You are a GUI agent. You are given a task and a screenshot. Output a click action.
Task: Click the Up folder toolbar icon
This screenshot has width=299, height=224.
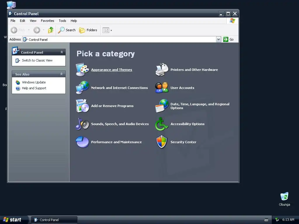51,30
